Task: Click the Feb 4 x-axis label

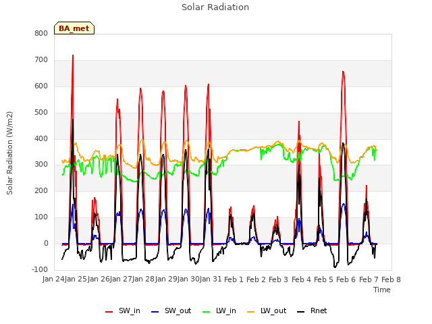Action: click(301, 279)
